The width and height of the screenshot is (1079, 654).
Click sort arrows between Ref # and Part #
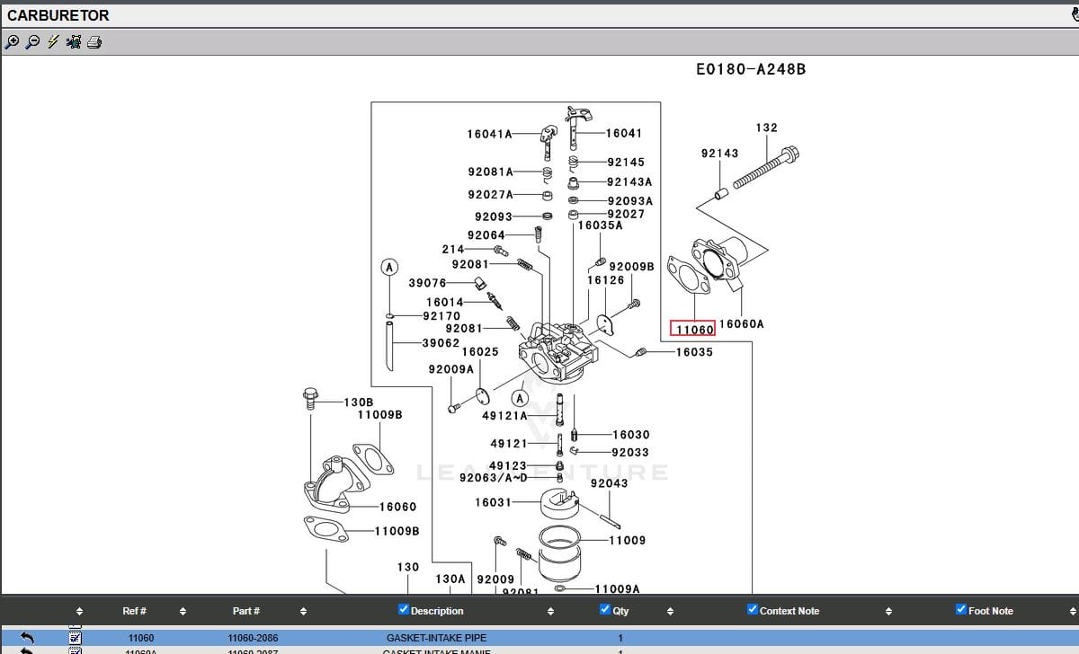tap(183, 612)
